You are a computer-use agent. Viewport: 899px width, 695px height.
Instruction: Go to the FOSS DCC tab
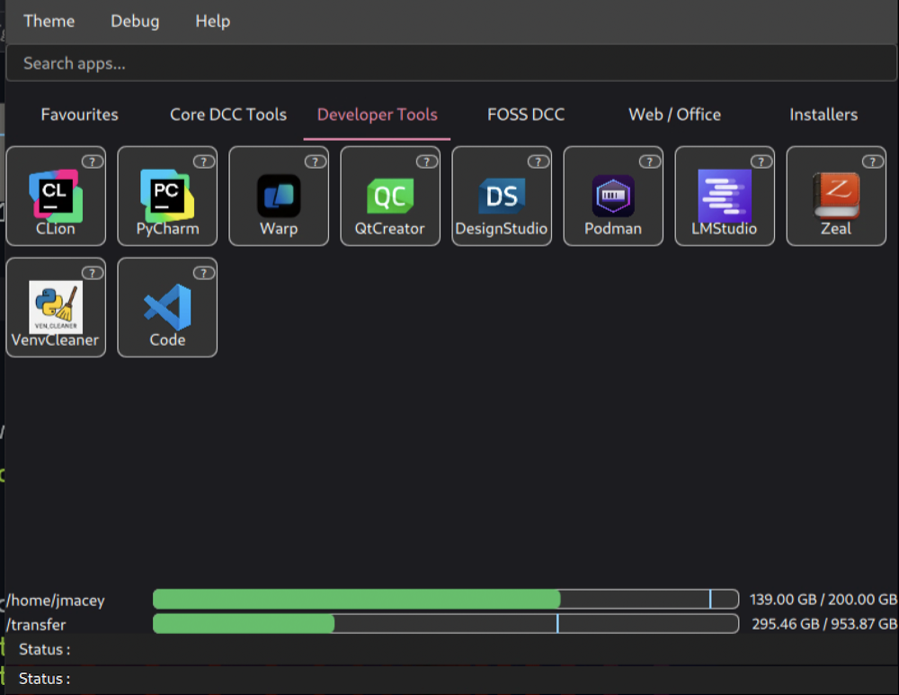526,115
